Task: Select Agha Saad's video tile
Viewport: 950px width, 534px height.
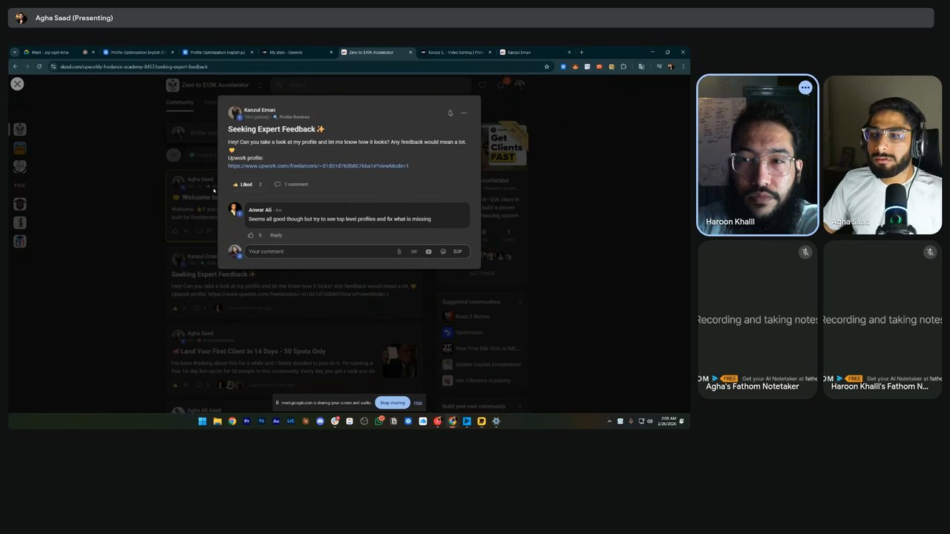Action: pos(882,155)
